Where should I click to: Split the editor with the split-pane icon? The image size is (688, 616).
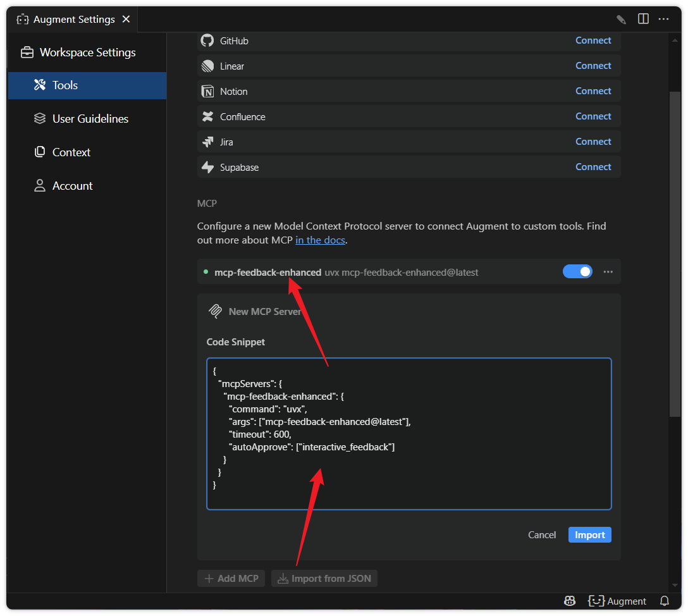[643, 19]
